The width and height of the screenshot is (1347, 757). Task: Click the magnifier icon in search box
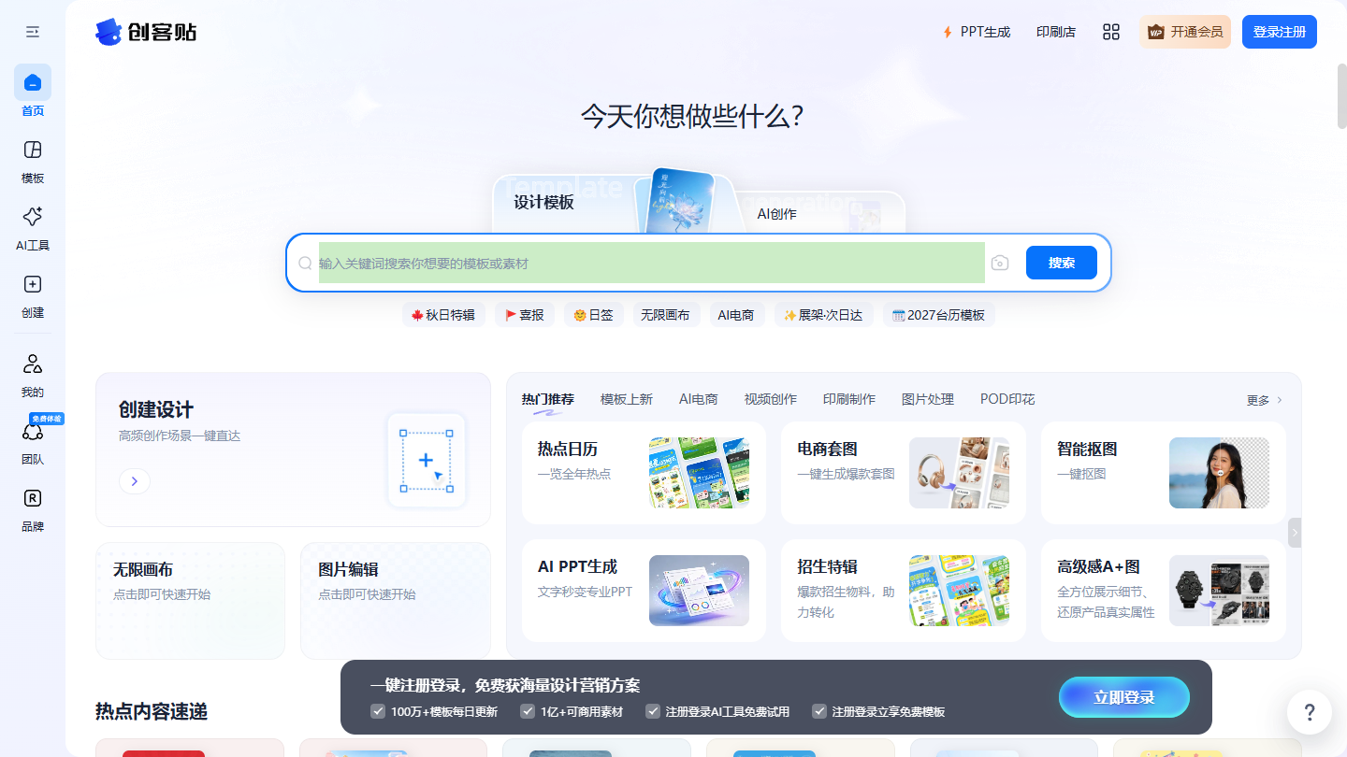305,263
